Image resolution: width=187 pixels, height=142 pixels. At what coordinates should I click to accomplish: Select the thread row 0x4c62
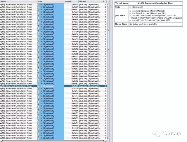(x=53, y=81)
